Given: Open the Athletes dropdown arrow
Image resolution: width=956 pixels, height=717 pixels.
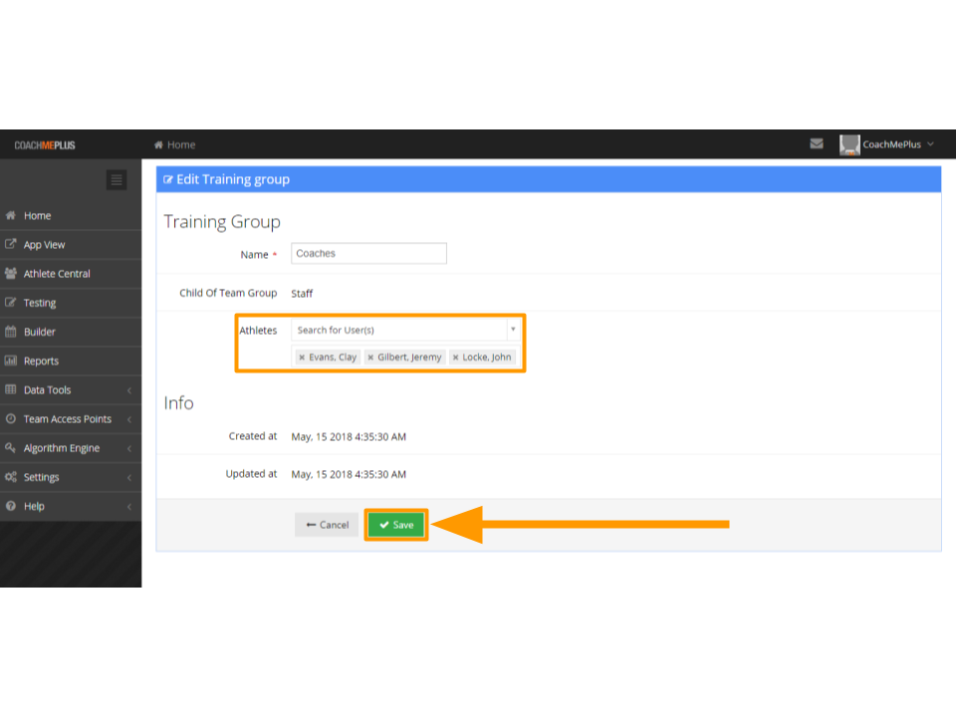Looking at the screenshot, I should [x=514, y=330].
